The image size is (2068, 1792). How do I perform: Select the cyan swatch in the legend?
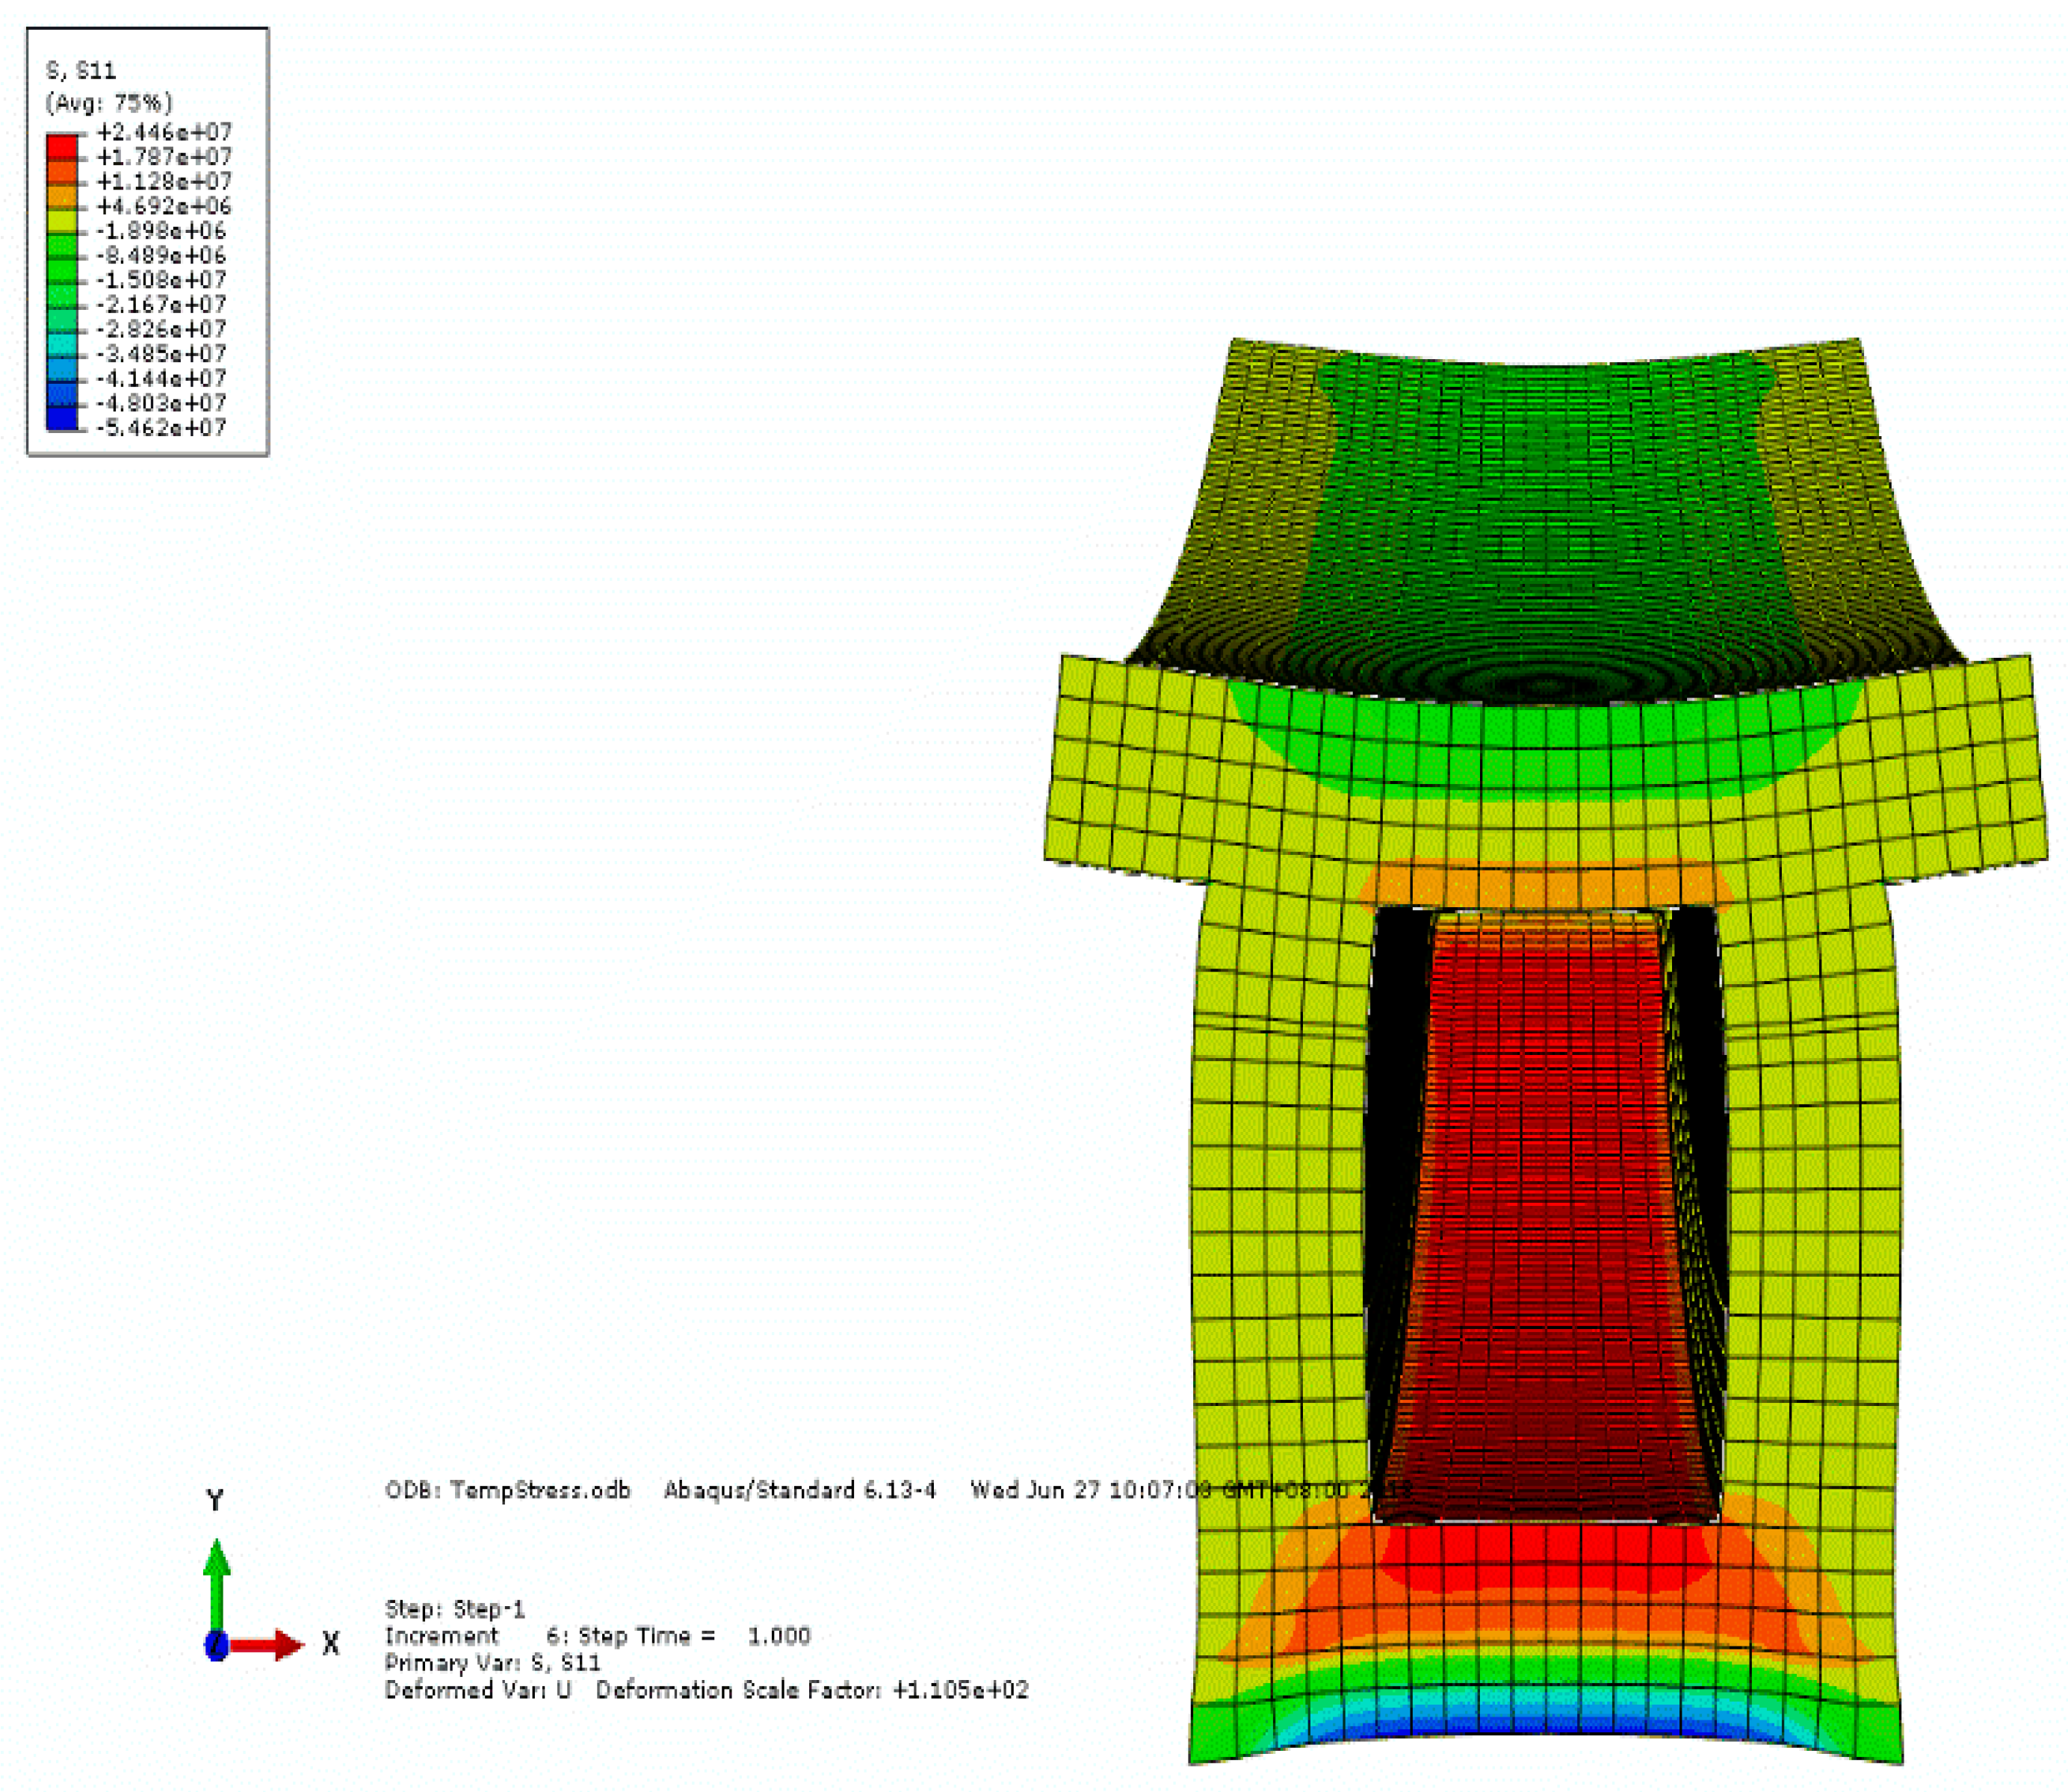tap(62, 343)
